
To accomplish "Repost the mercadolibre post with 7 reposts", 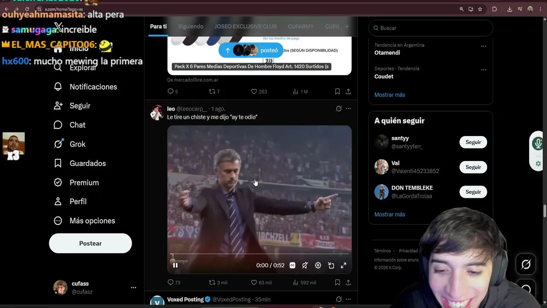I will tap(214, 92).
